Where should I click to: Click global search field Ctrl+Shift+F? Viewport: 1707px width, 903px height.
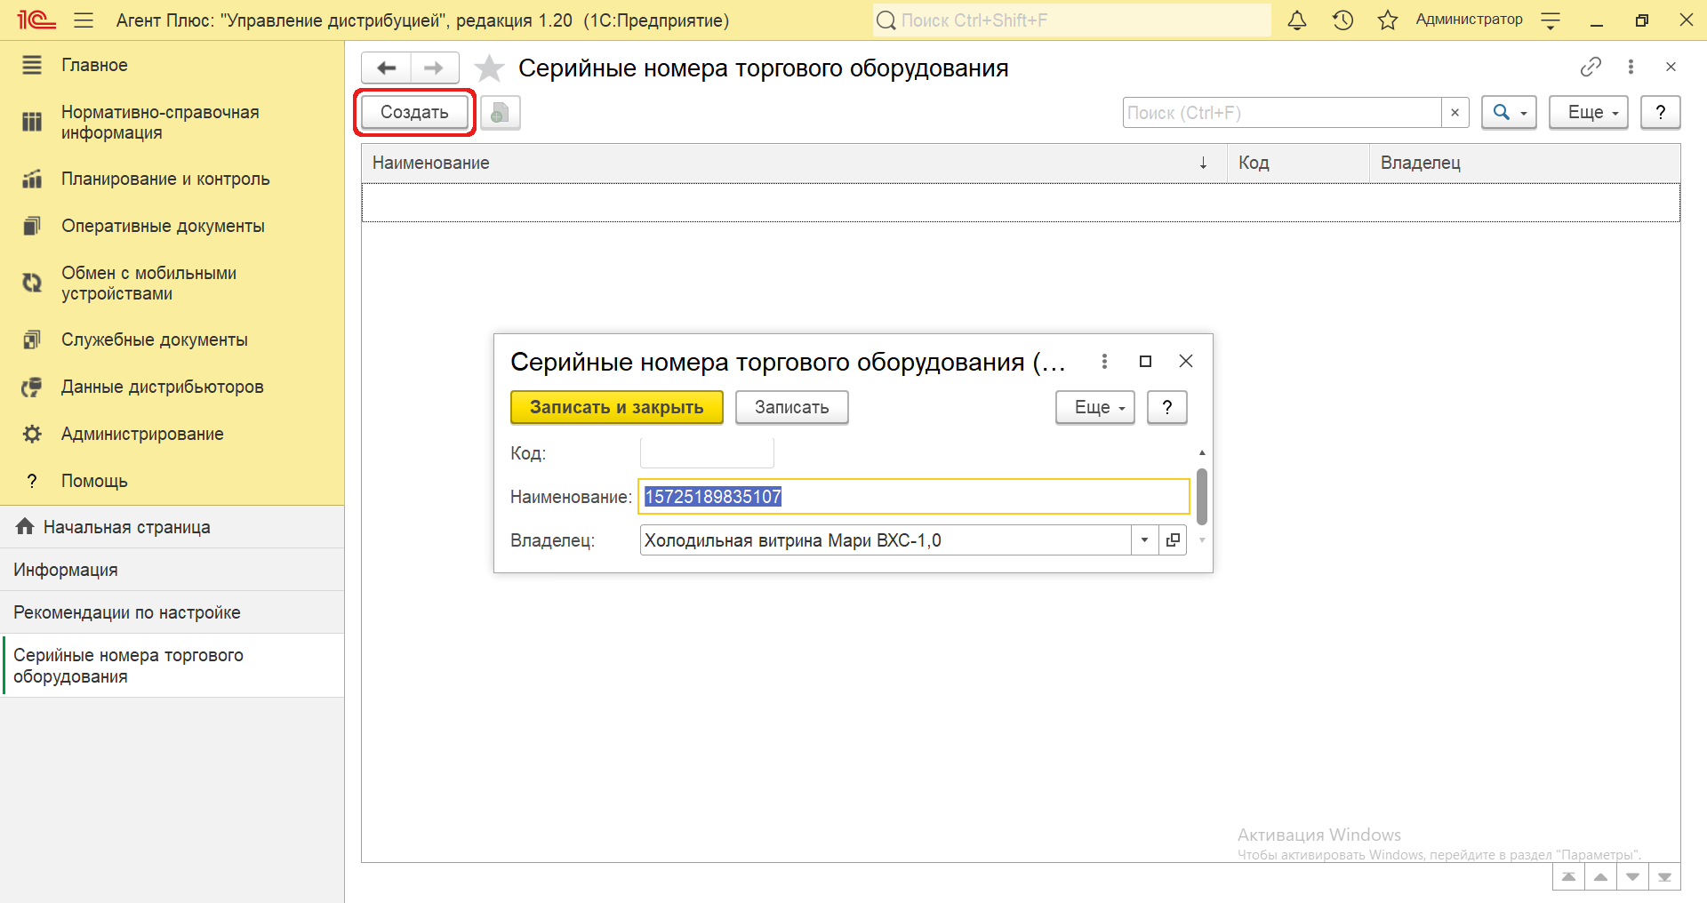point(1071,20)
